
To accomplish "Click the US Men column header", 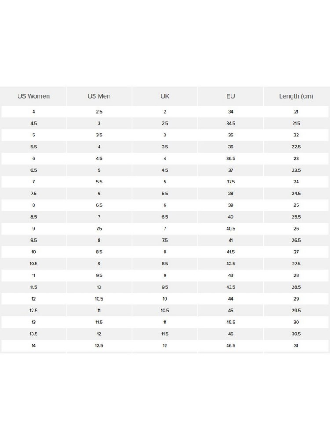I will tap(99, 96).
